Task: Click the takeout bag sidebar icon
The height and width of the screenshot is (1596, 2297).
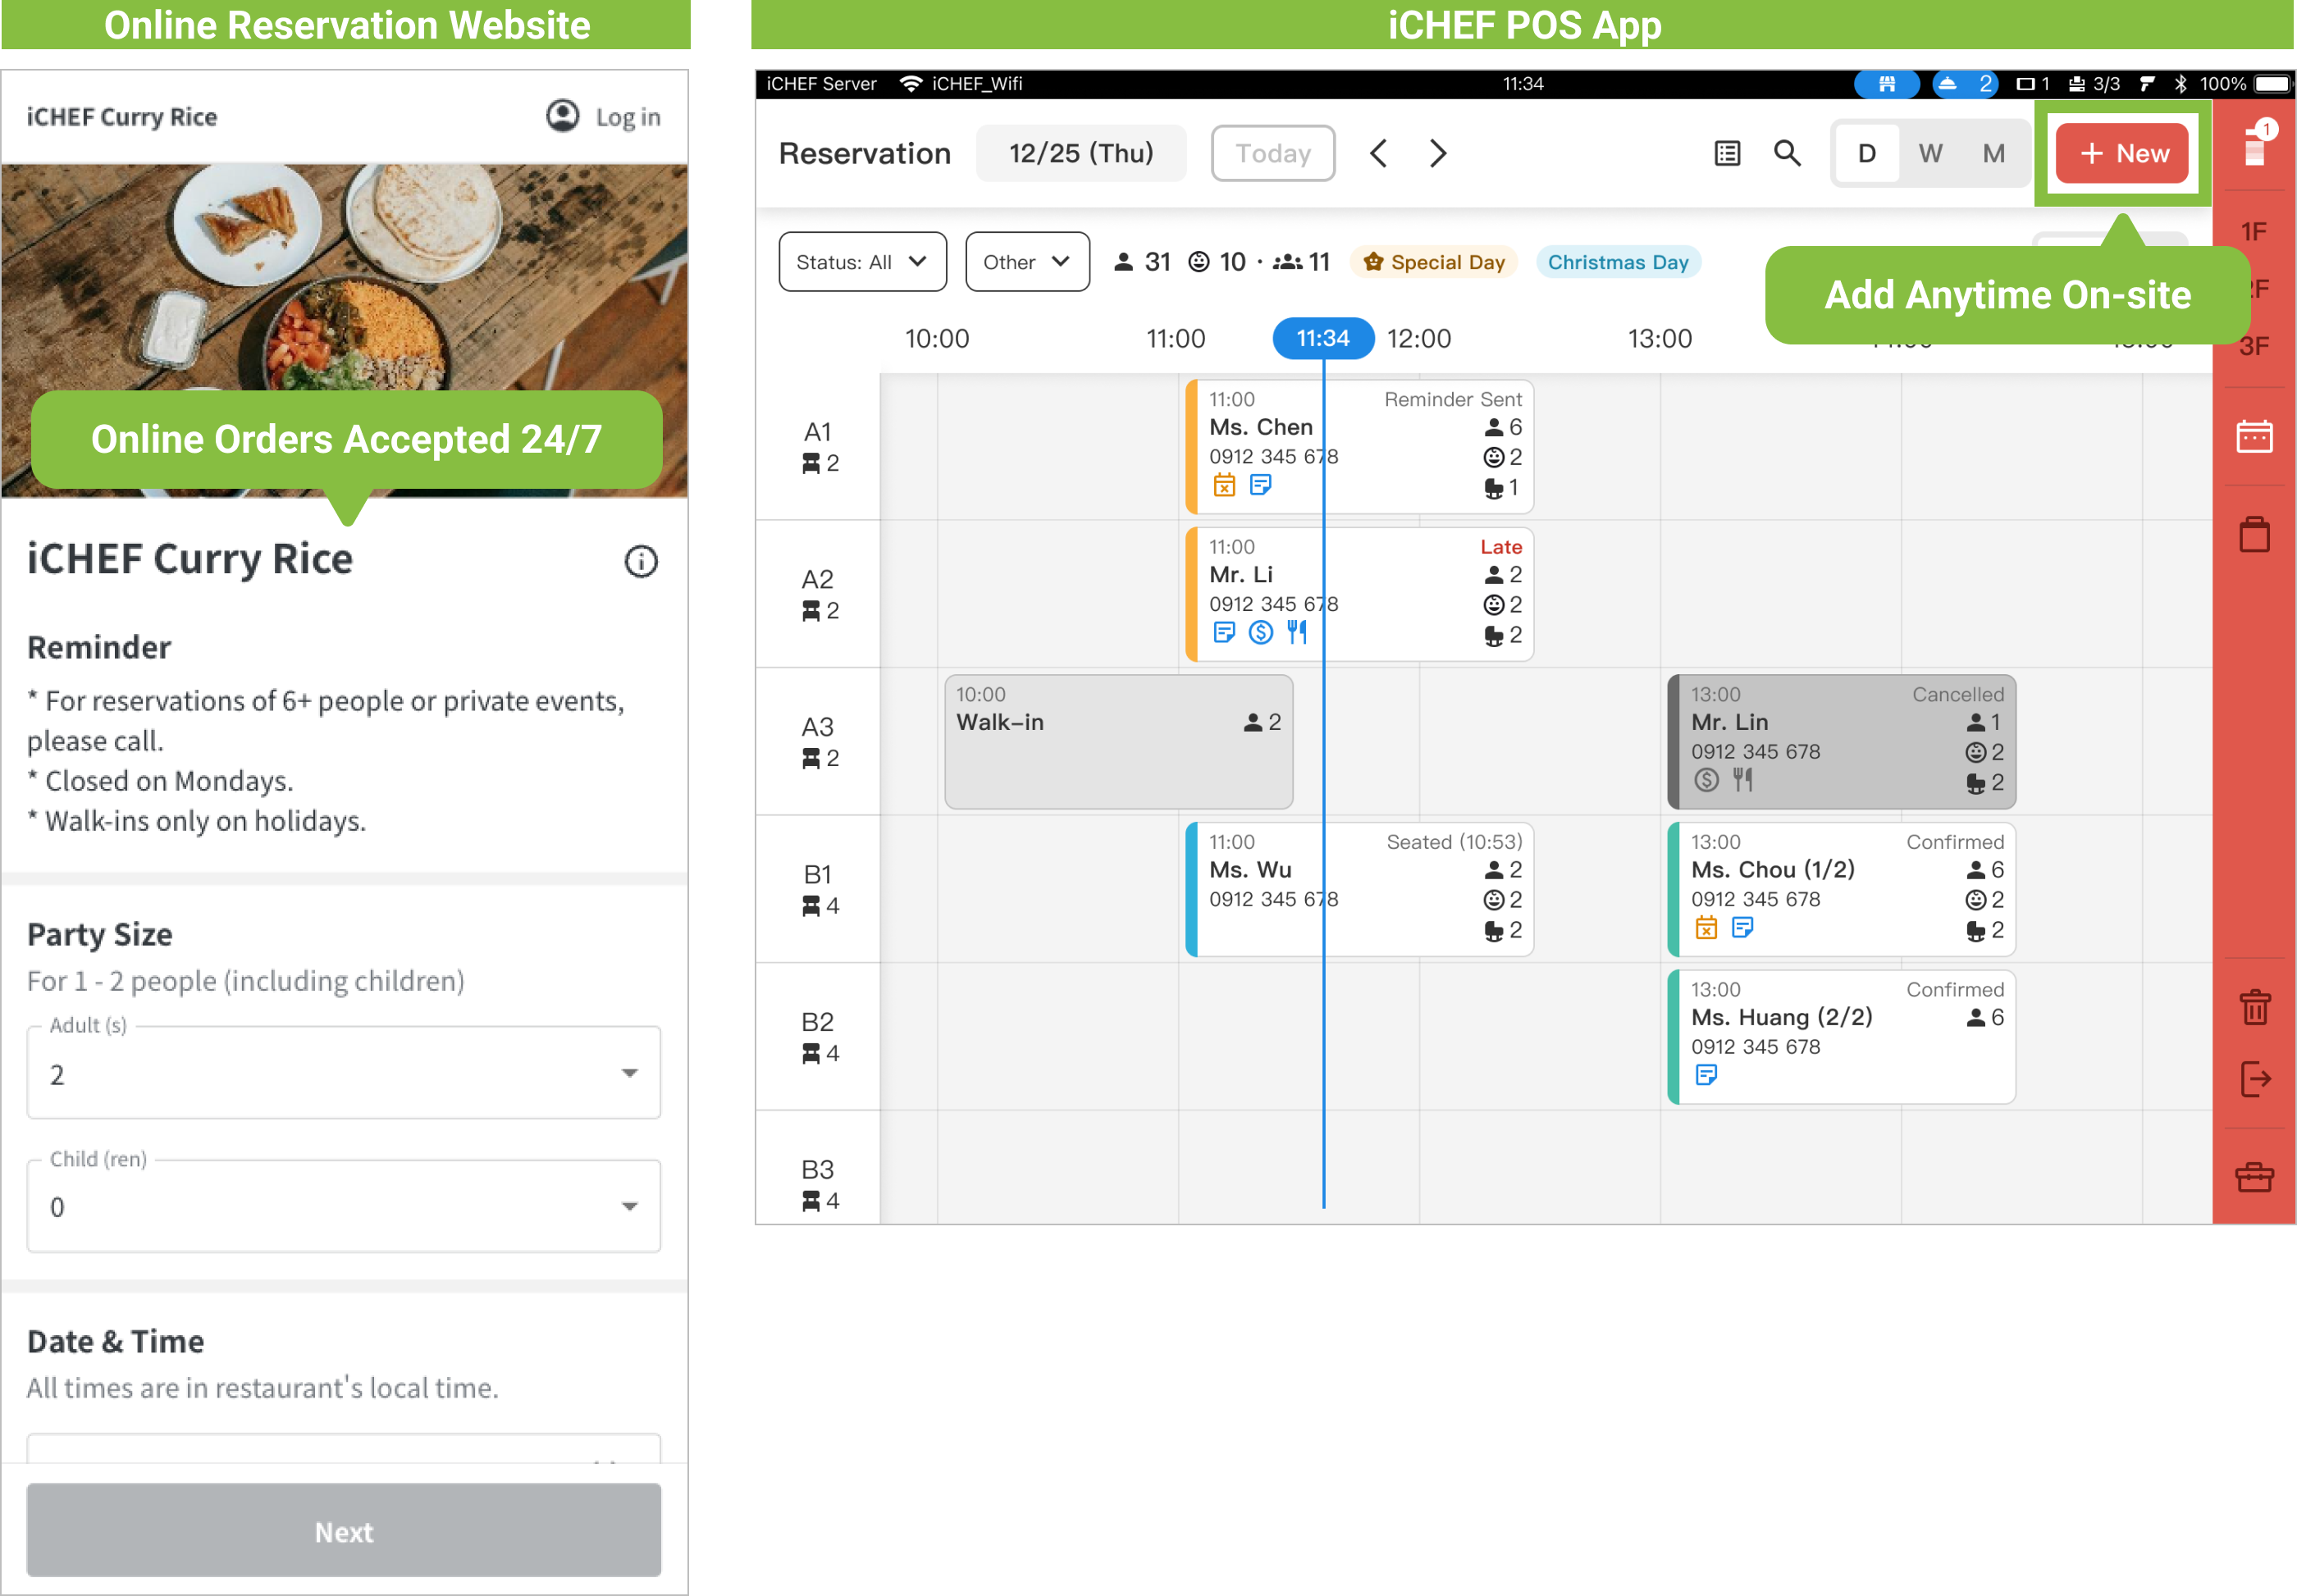Action: click(x=2254, y=534)
